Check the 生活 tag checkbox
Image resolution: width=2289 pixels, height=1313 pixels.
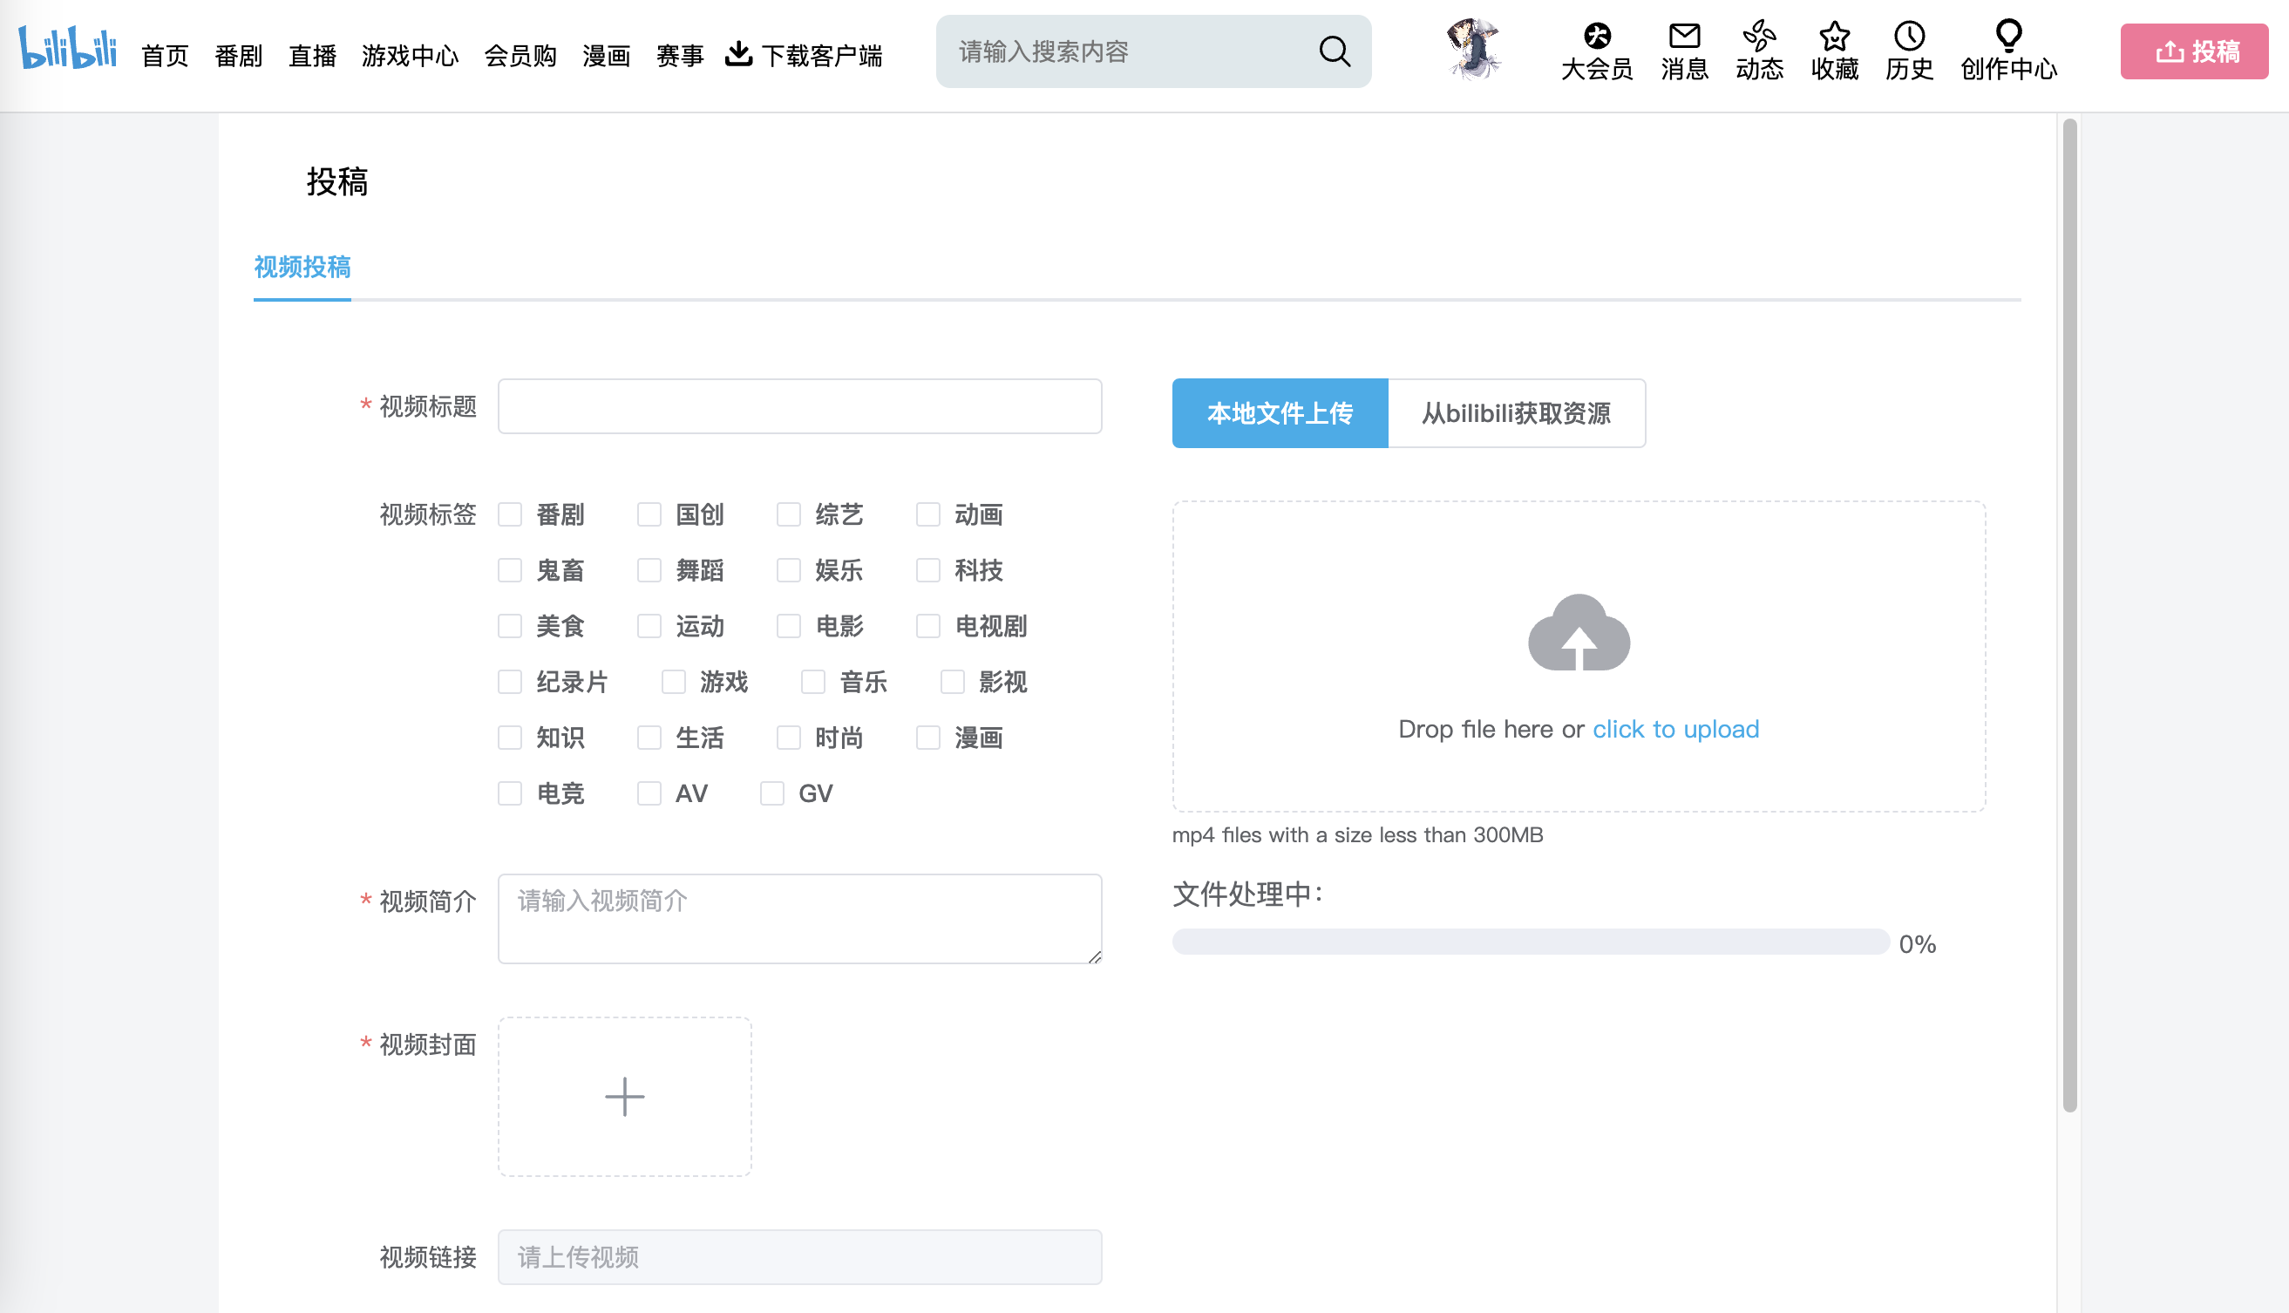pyautogui.click(x=649, y=738)
